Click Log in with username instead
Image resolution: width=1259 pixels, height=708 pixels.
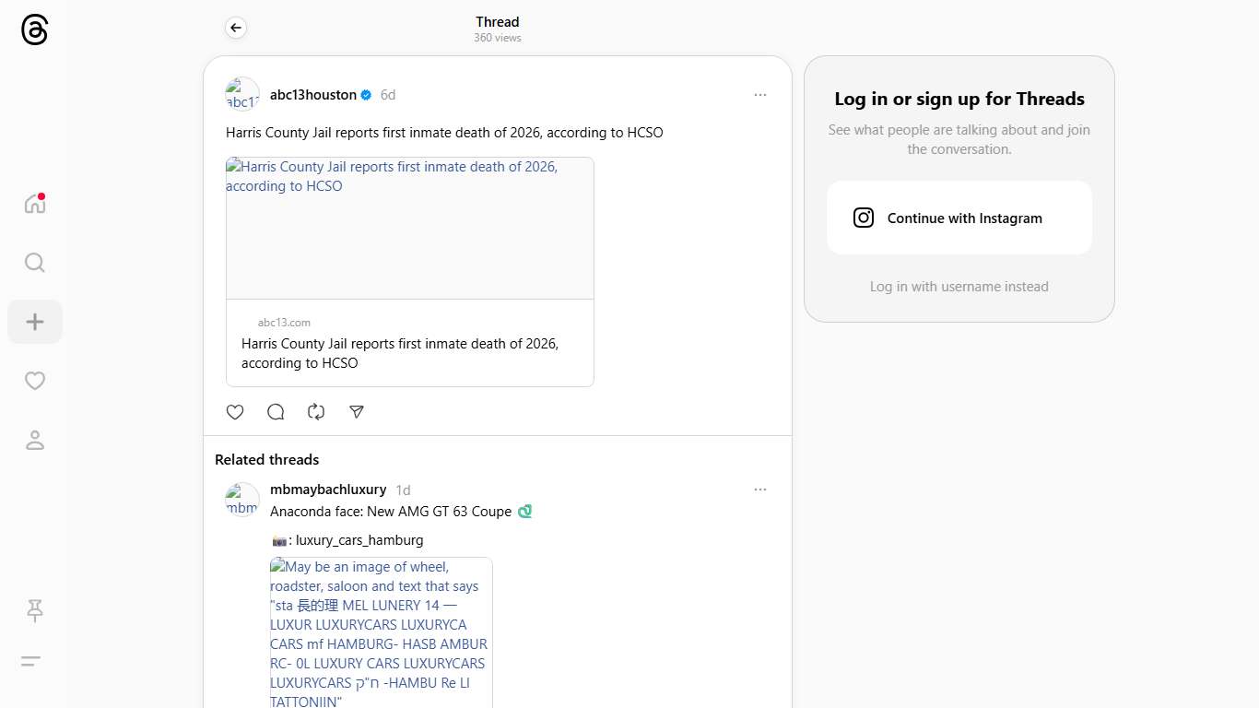pyautogui.click(x=959, y=287)
